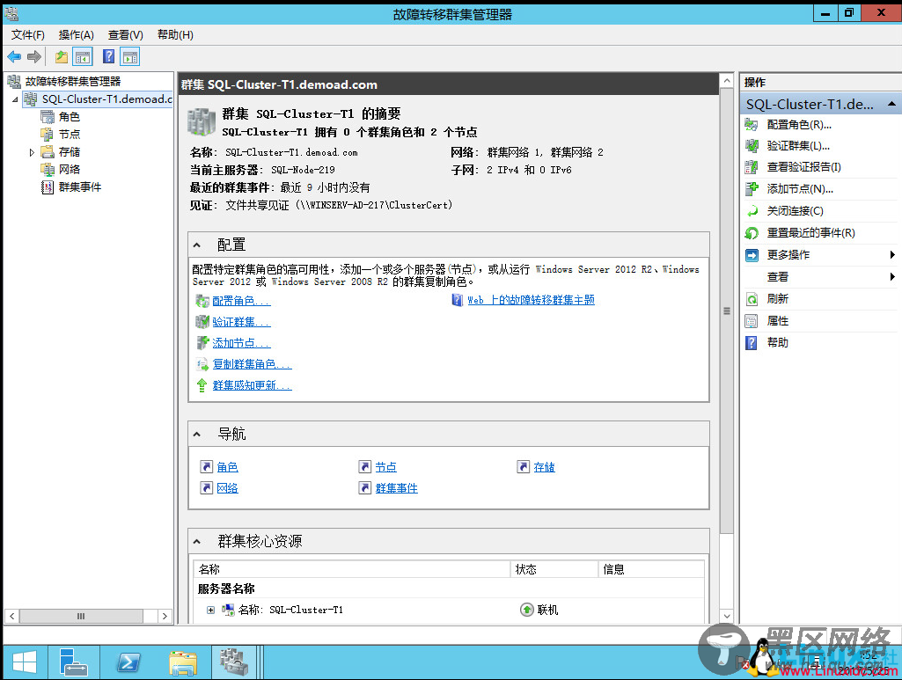The width and height of the screenshot is (902, 680).
Task: Click the Up one level folder icon
Action: [x=62, y=56]
